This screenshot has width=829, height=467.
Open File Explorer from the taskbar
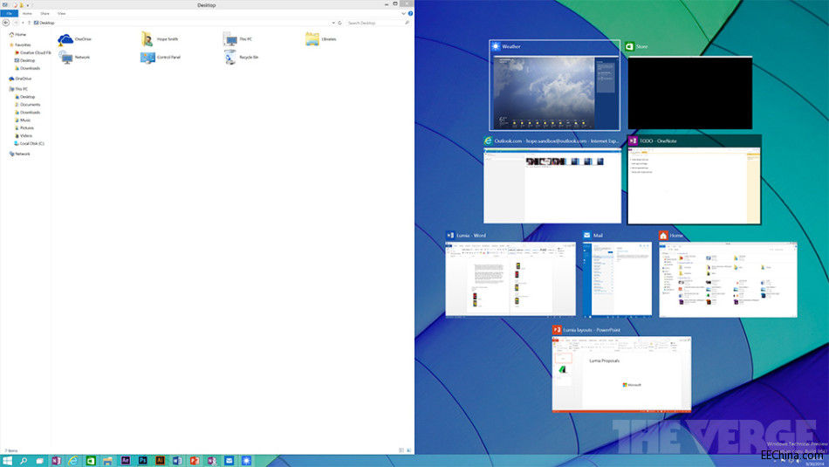pyautogui.click(x=107, y=461)
